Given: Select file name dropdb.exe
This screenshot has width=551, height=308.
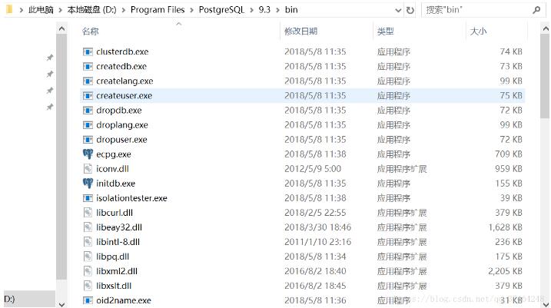Looking at the screenshot, I should [x=119, y=111].
